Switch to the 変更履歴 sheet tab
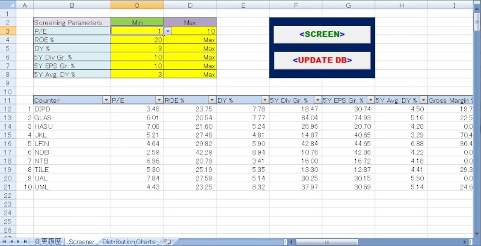The image size is (481, 246). pyautogui.click(x=47, y=242)
